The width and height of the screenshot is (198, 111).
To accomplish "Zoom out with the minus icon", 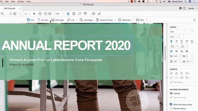I will pyautogui.click(x=45, y=14).
